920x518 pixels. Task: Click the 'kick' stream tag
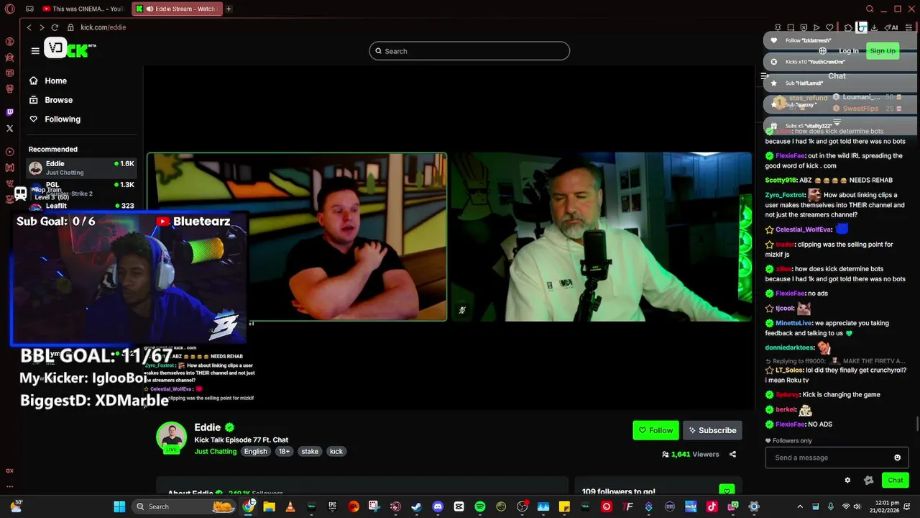pos(336,452)
